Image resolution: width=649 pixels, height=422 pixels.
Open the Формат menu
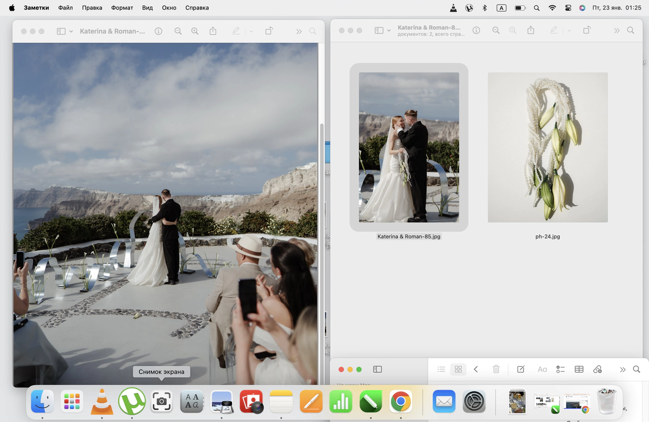point(122,8)
